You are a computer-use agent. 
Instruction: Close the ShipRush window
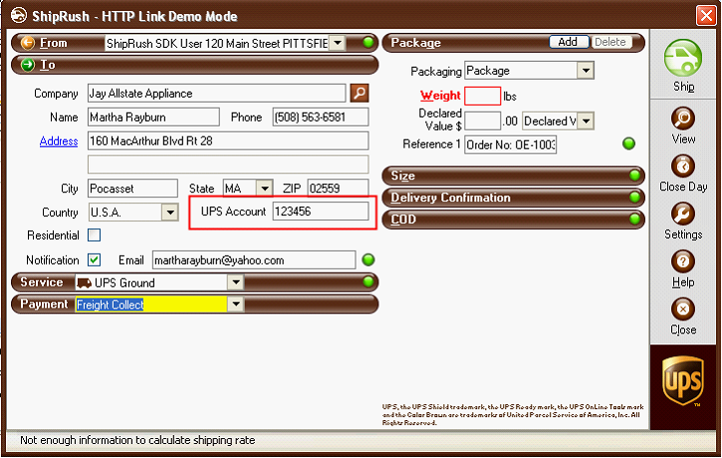pyautogui.click(x=706, y=15)
